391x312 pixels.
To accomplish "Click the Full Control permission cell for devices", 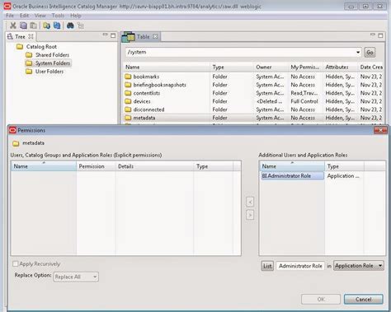I will click(x=304, y=101).
